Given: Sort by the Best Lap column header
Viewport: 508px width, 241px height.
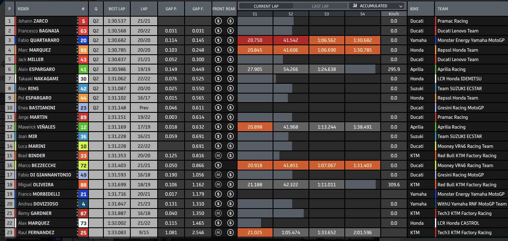Looking at the screenshot, I should tap(117, 9).
